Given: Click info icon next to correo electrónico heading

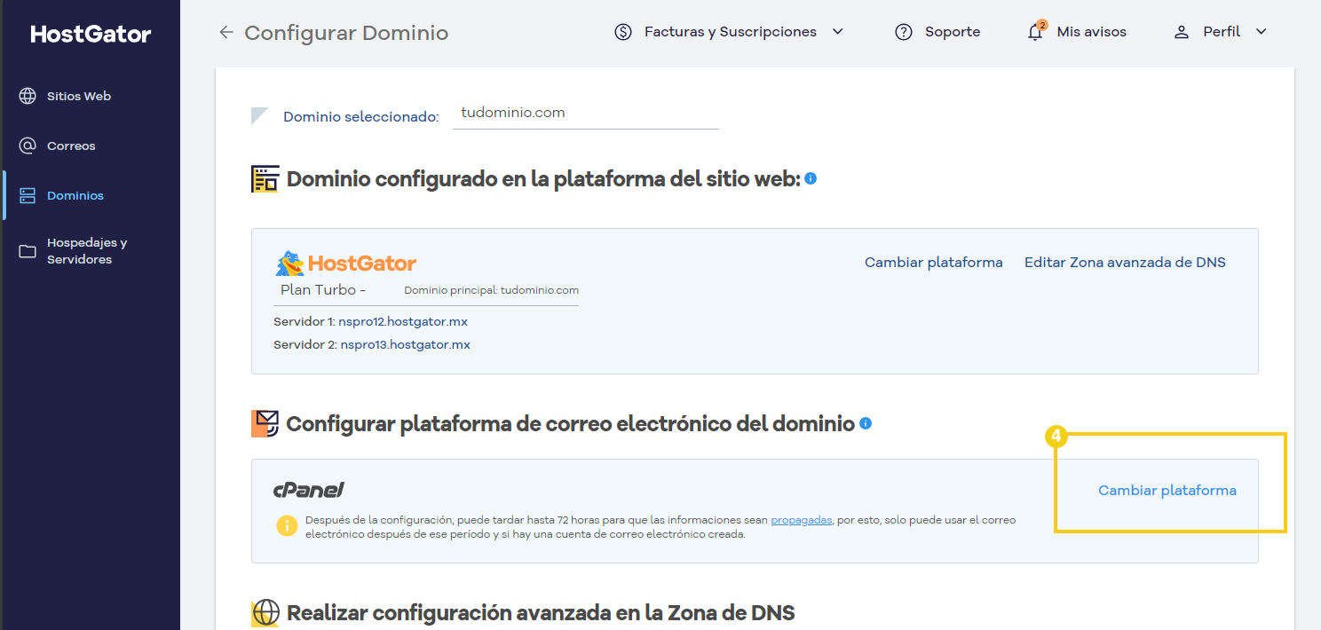Looking at the screenshot, I should [866, 423].
